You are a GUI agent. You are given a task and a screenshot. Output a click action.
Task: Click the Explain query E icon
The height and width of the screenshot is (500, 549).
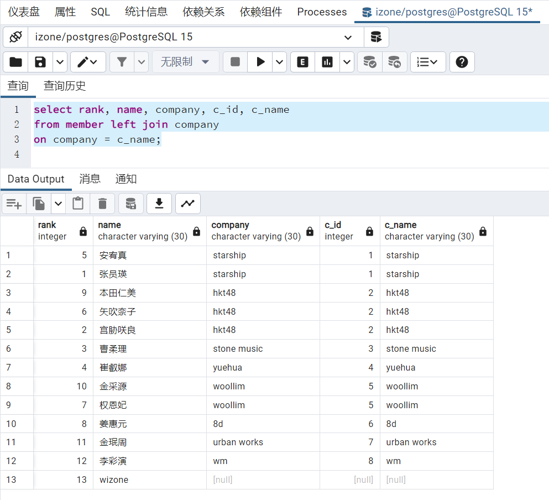pyautogui.click(x=303, y=62)
